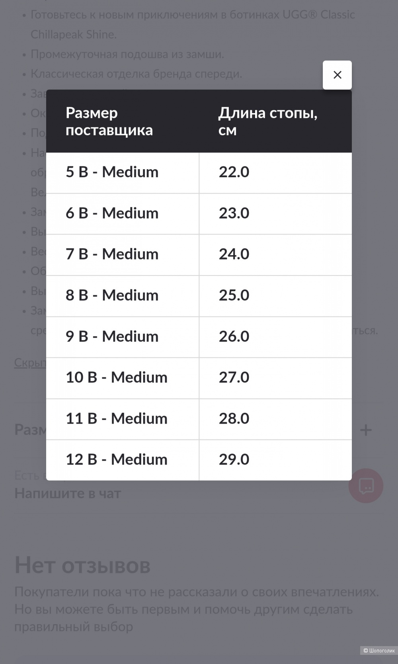
Task: Click the 22.0 foot length cell
Action: coord(275,173)
